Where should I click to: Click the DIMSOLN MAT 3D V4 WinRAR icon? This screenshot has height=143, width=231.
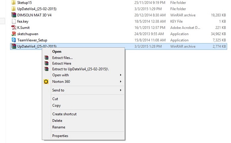pyautogui.click(x=14, y=15)
